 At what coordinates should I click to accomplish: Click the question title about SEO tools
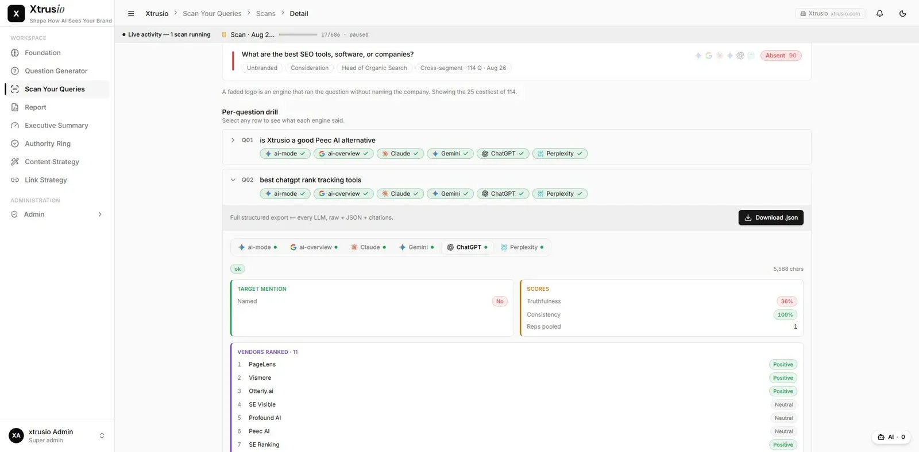click(327, 54)
